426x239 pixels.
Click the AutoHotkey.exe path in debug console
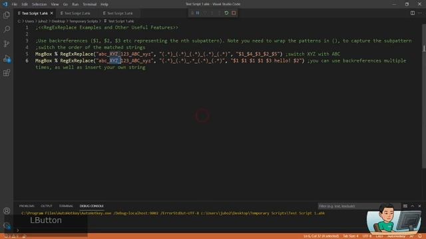pyautogui.click(x=67, y=213)
